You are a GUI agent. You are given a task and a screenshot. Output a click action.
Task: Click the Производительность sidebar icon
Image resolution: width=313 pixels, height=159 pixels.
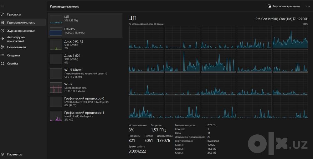(2, 22)
